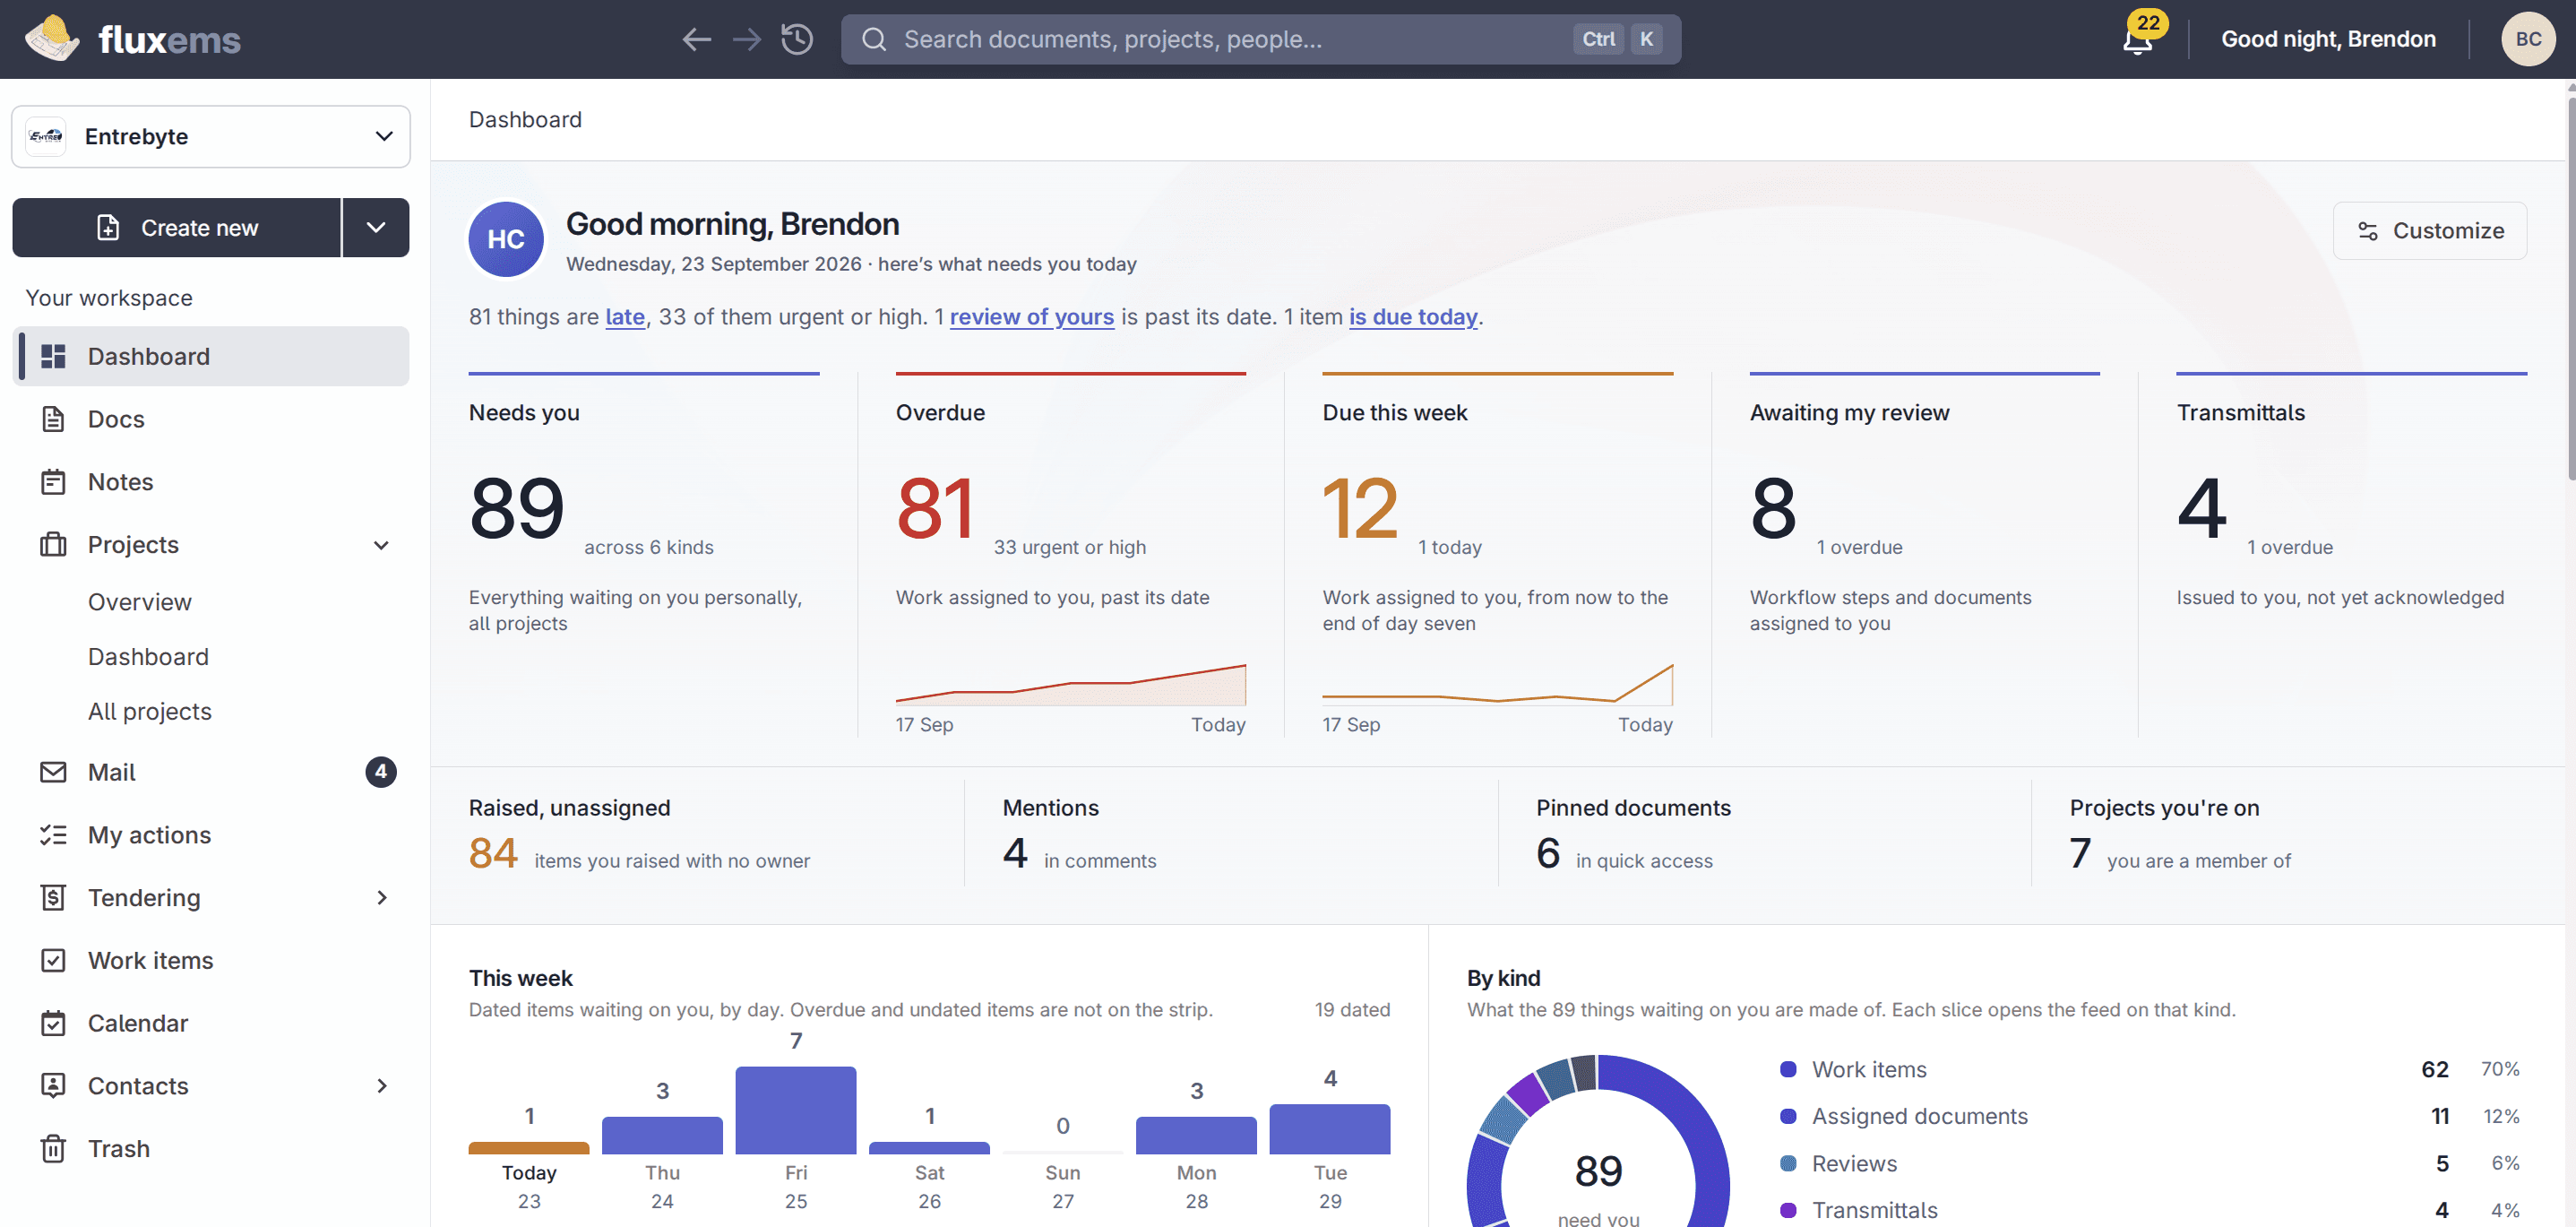
Task: Click the Customize sliders icon
Action: tap(2367, 231)
